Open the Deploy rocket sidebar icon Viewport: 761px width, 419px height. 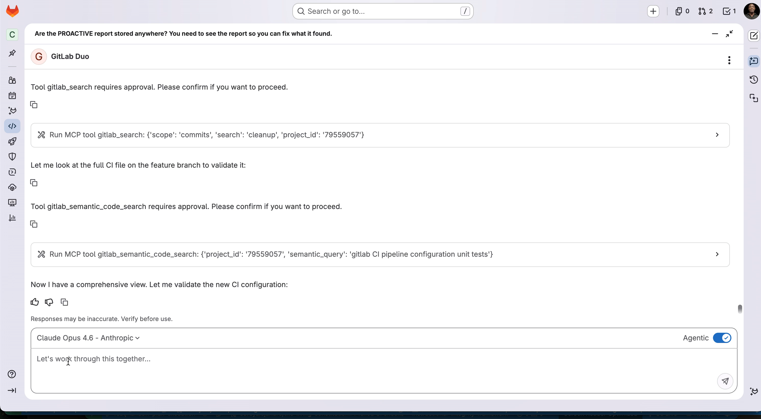click(12, 141)
